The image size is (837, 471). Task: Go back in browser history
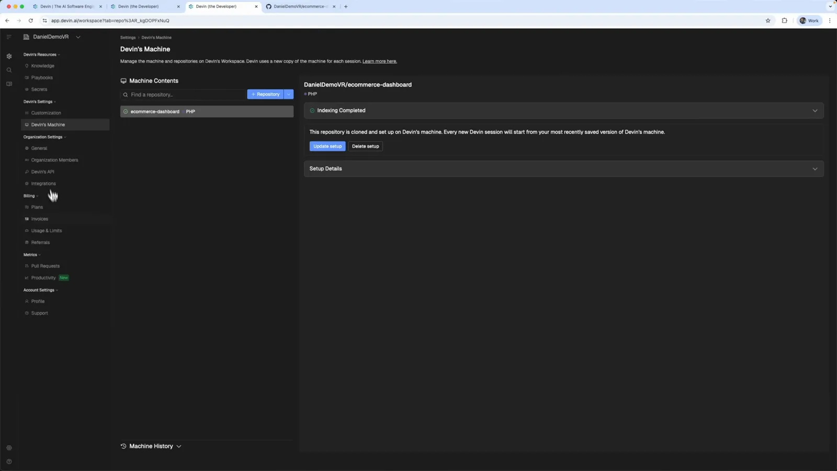pos(7,20)
